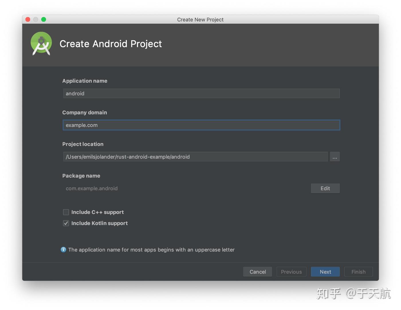
Task: Click the Android Studio logo icon
Action: pos(41,43)
